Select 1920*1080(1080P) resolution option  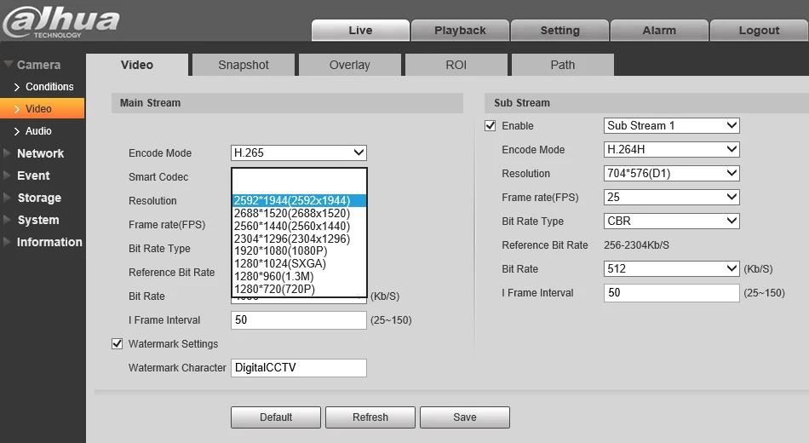coord(299,251)
